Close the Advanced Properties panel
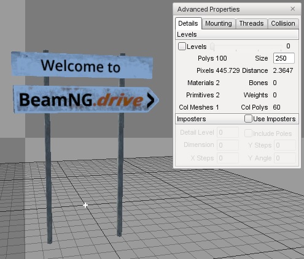This screenshot has height=259, width=304. (x=293, y=9)
